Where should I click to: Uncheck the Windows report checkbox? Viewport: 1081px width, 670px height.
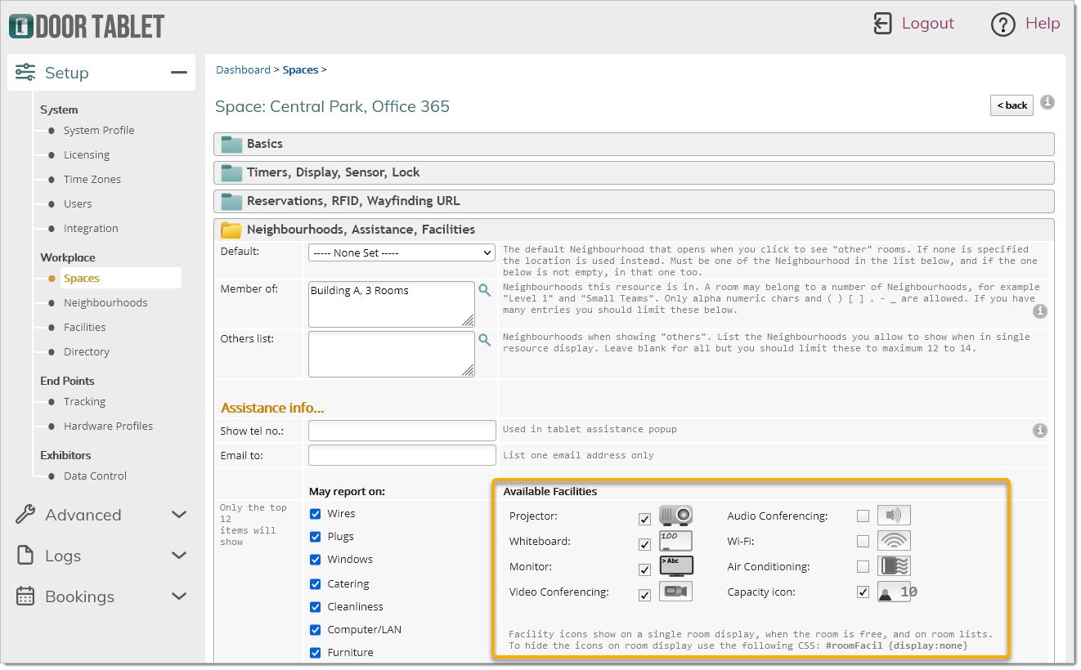coord(316,560)
